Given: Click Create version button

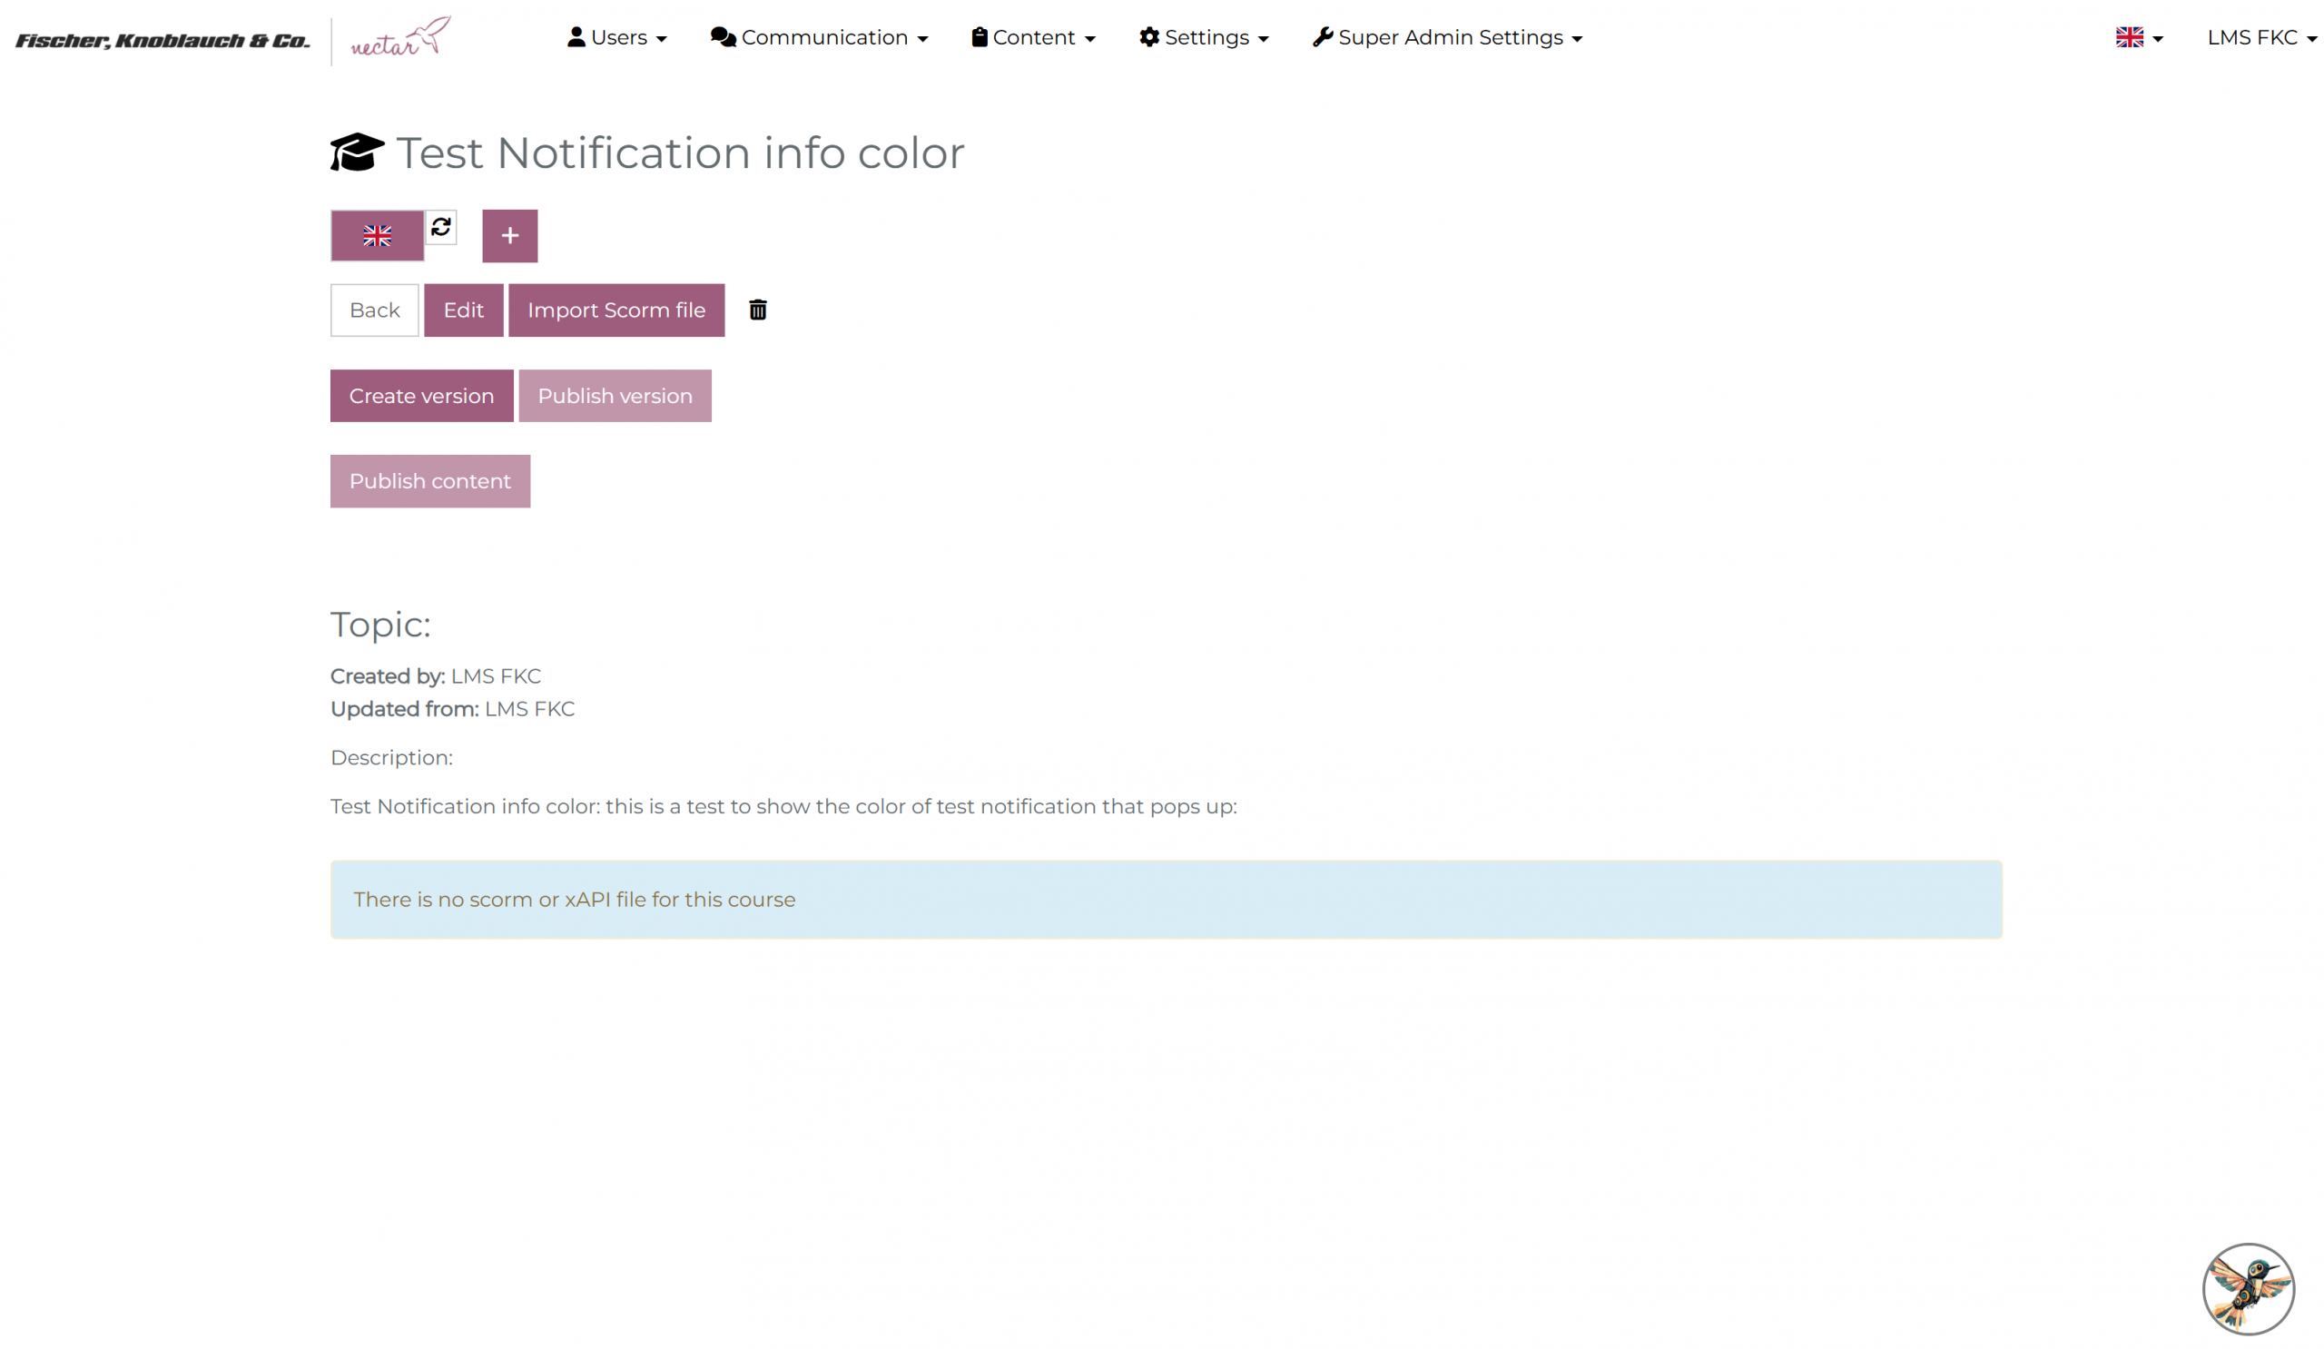Looking at the screenshot, I should coord(421,396).
